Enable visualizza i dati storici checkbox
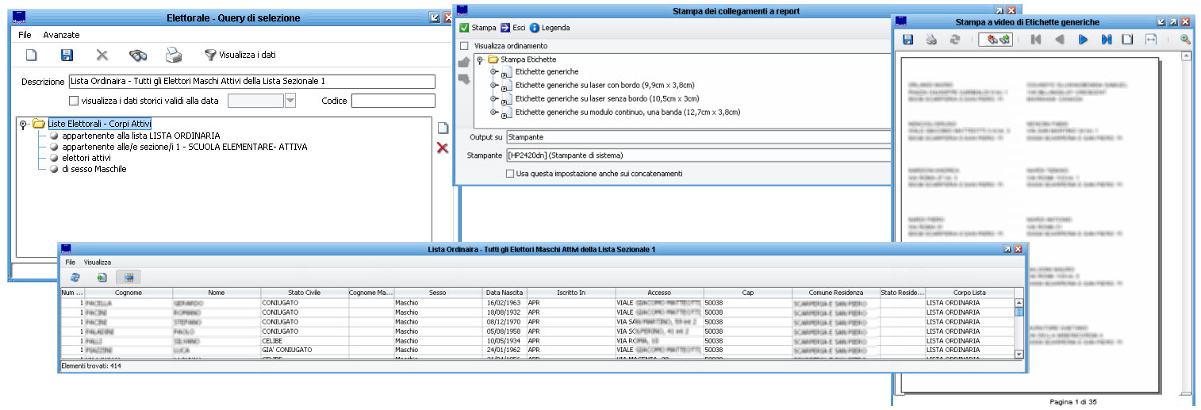The width and height of the screenshot is (1201, 410). tap(74, 101)
